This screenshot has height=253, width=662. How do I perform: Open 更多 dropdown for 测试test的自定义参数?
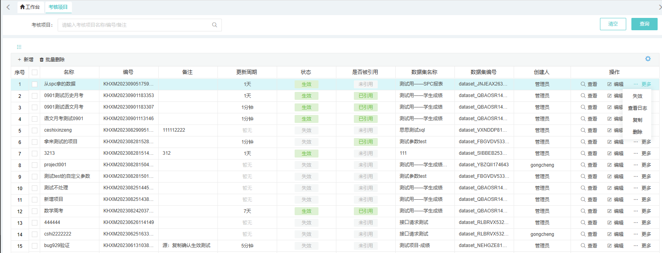point(643,177)
